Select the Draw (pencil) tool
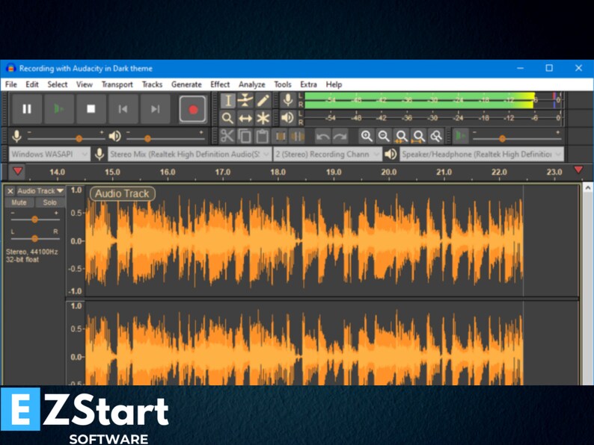 pos(263,101)
